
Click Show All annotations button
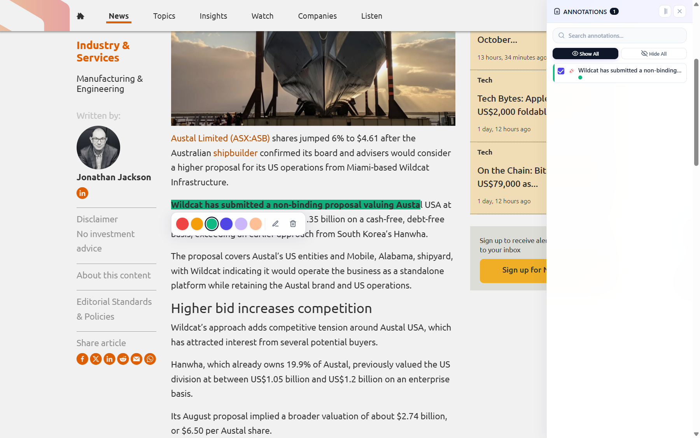585,54
